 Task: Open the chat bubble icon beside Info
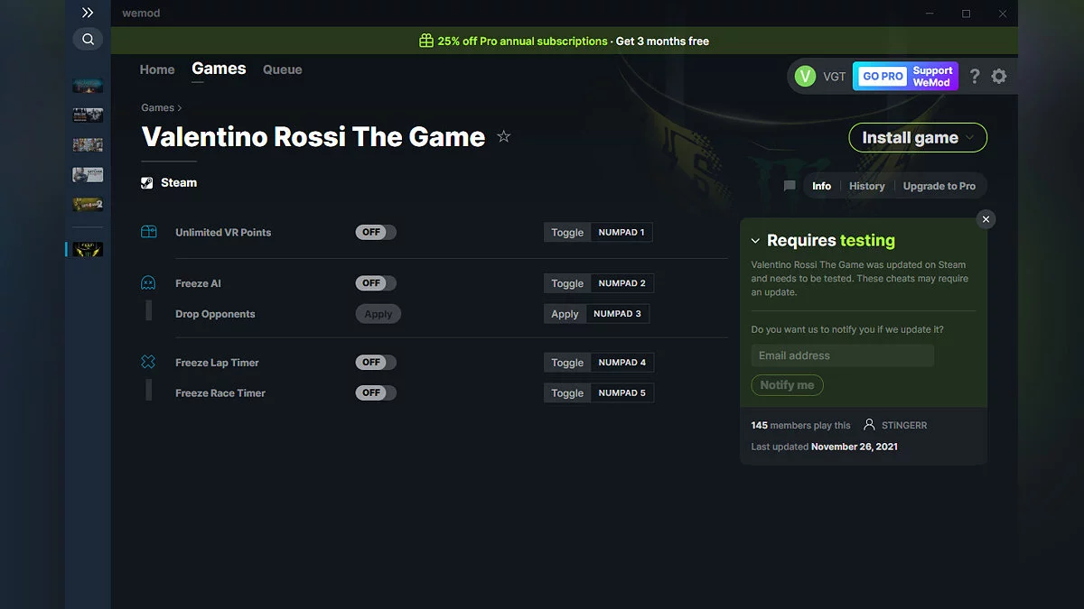[790, 186]
